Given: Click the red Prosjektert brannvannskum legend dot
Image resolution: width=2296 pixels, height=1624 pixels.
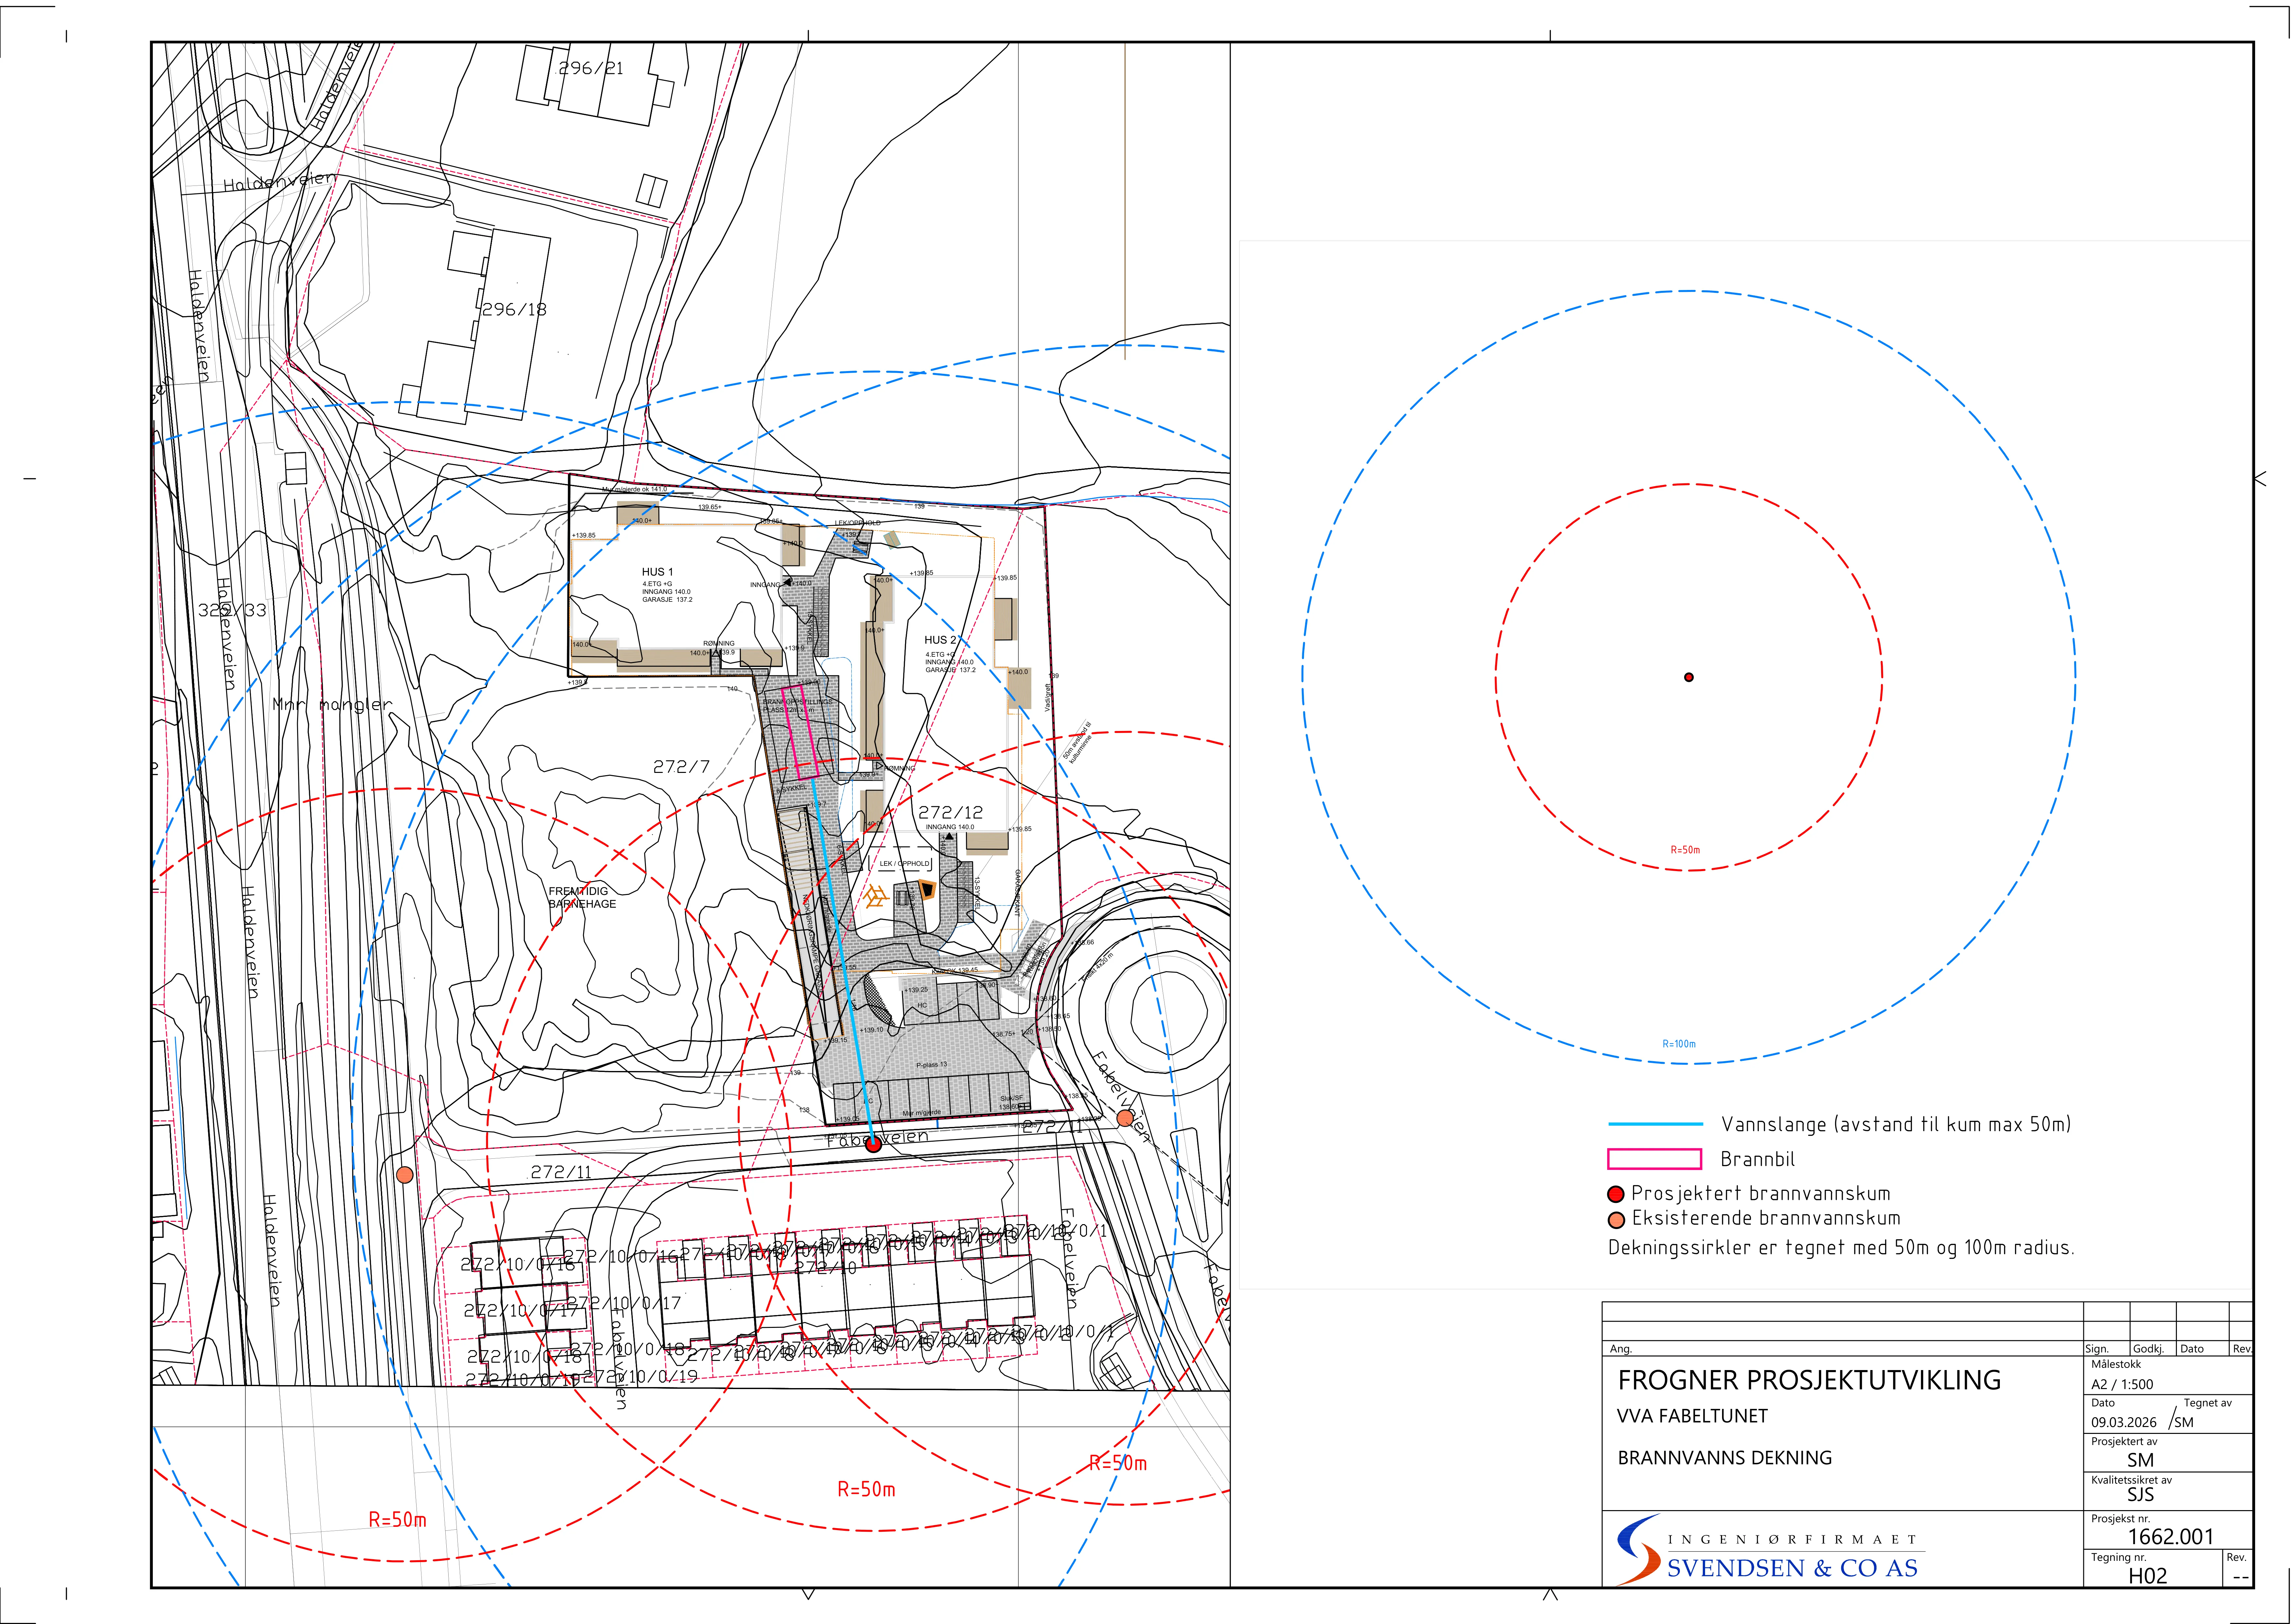Looking at the screenshot, I should (1616, 1194).
